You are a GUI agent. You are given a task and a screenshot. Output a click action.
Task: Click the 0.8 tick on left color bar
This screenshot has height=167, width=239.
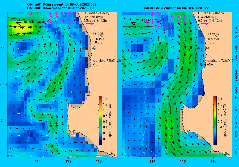point(105,116)
